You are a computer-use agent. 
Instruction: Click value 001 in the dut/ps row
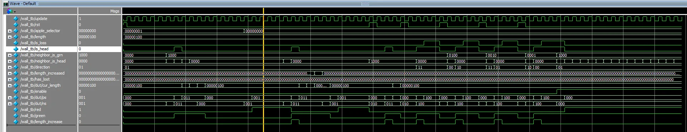pos(82,97)
